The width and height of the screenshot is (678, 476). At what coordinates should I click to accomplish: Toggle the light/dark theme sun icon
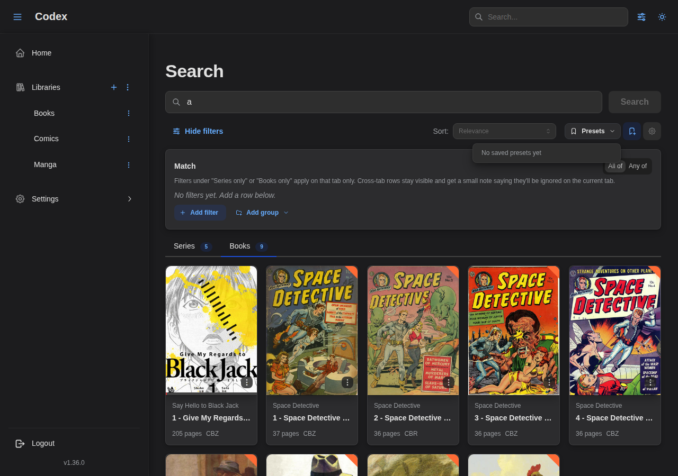[662, 17]
